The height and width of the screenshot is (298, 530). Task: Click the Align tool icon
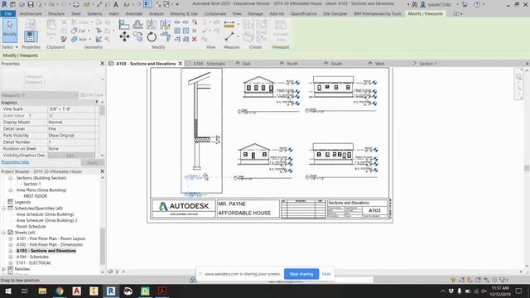124,24
